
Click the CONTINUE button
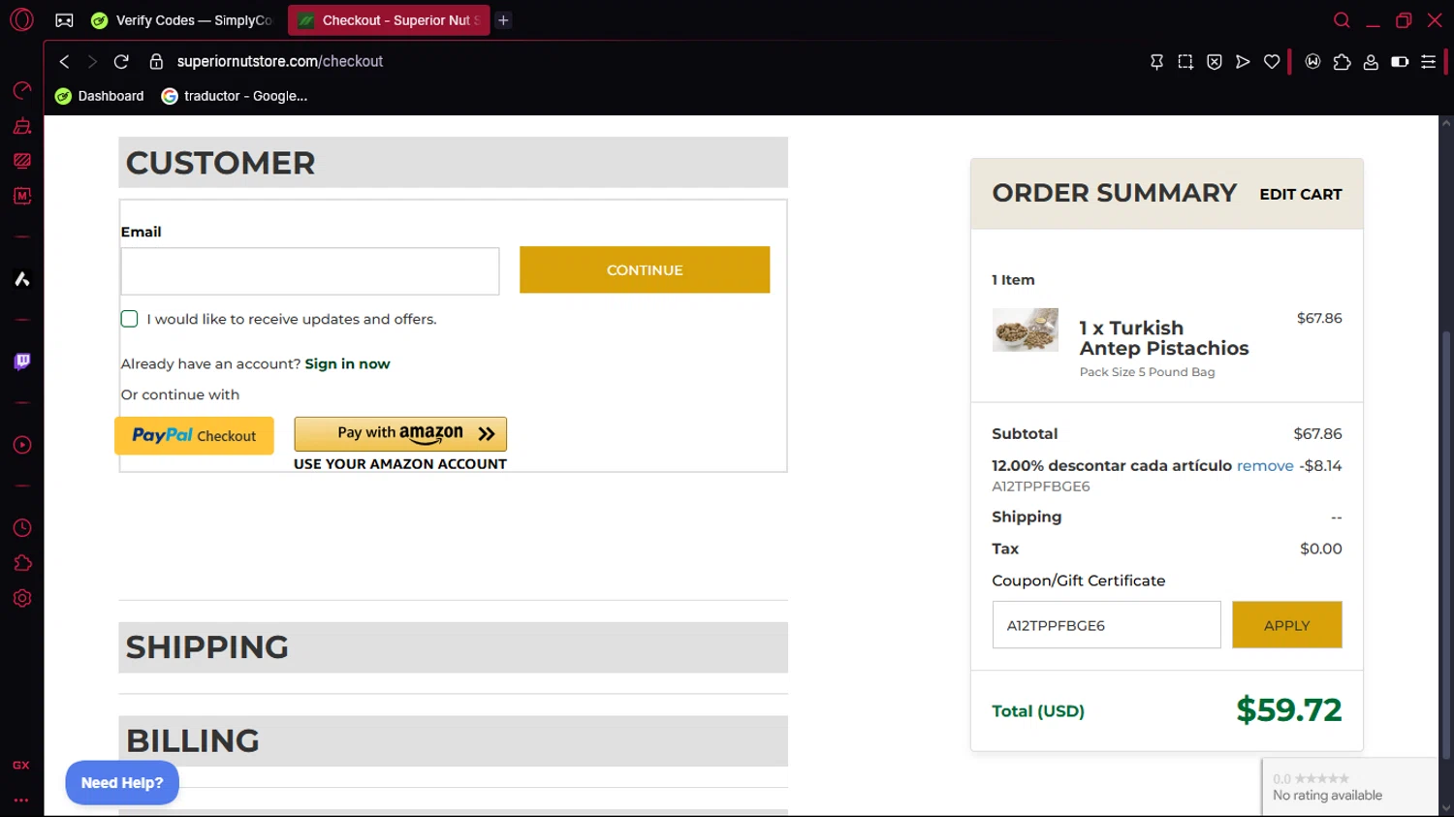(x=645, y=269)
